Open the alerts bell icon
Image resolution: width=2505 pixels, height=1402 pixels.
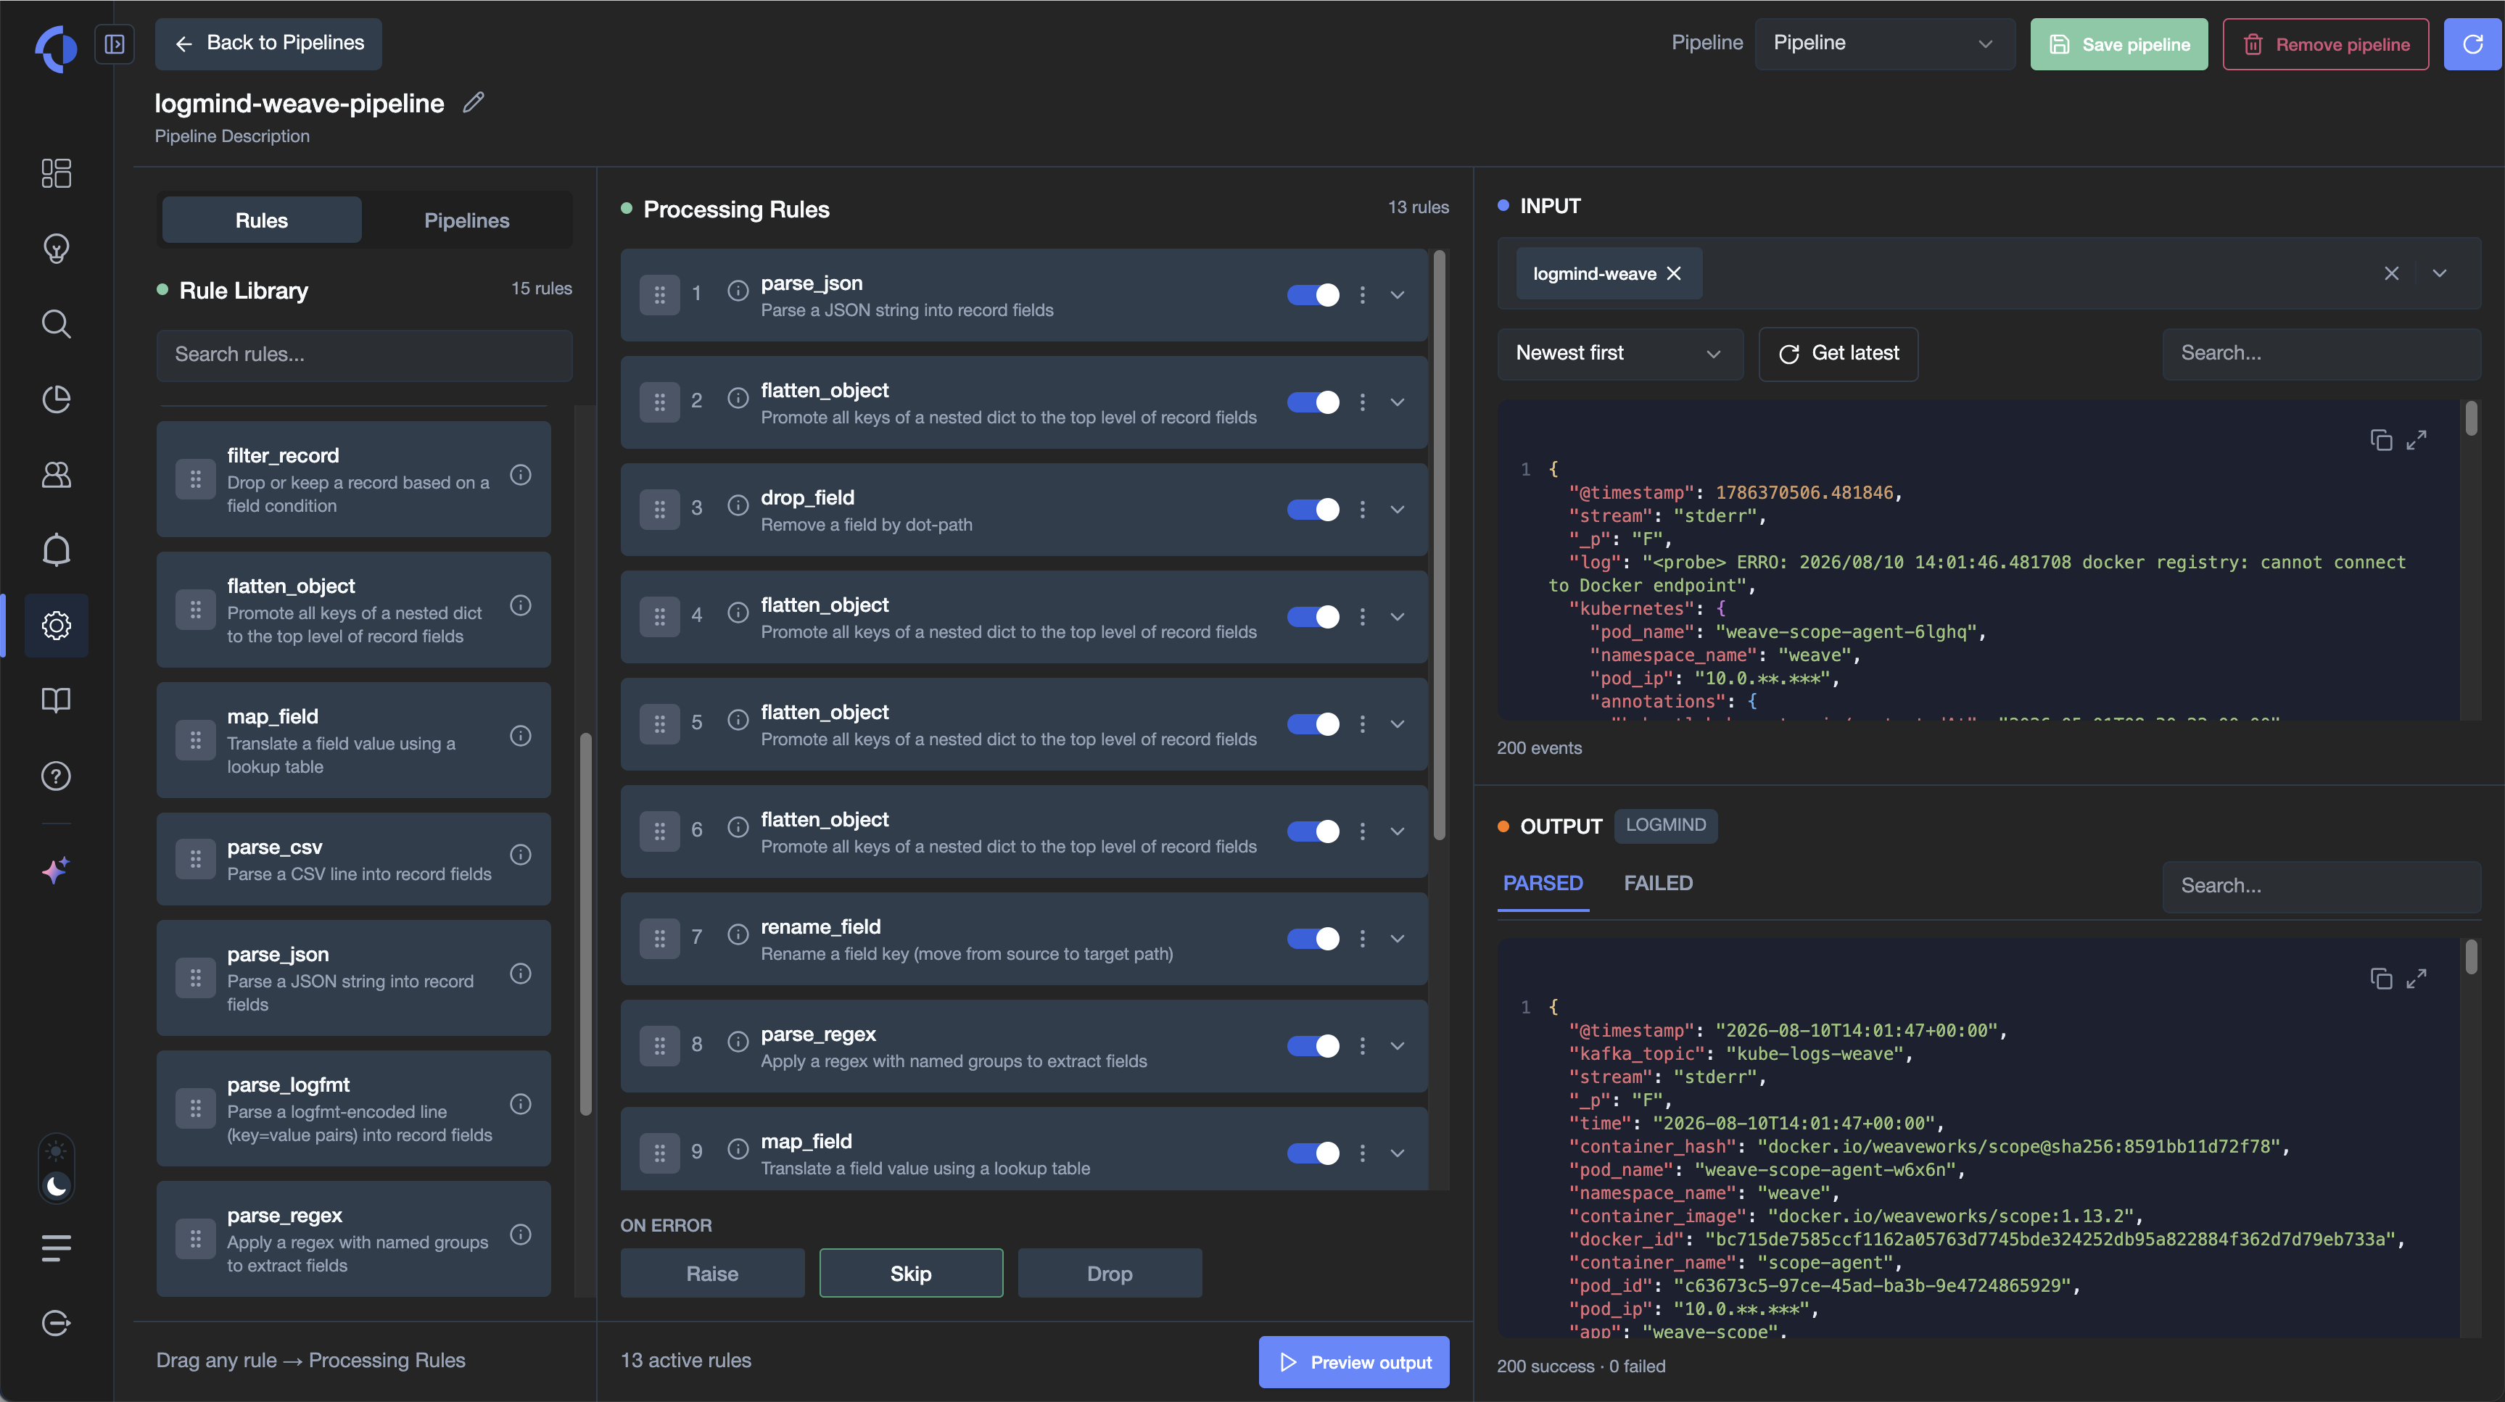[x=57, y=549]
